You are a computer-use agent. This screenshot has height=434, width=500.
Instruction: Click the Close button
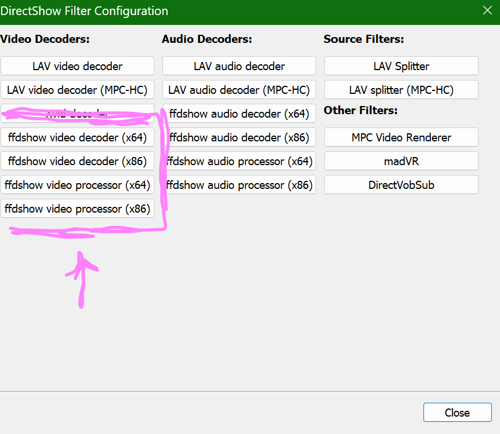(x=457, y=413)
